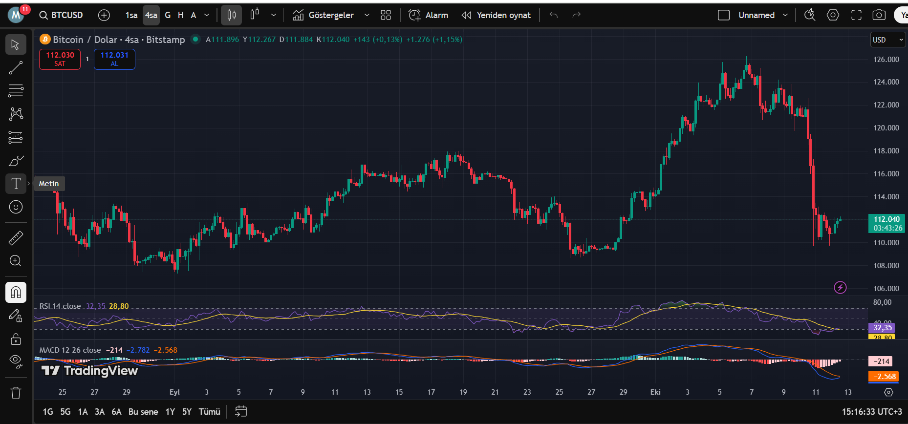The image size is (908, 424).
Task: Expand the Unnamed layout dropdown
Action: [x=785, y=15]
